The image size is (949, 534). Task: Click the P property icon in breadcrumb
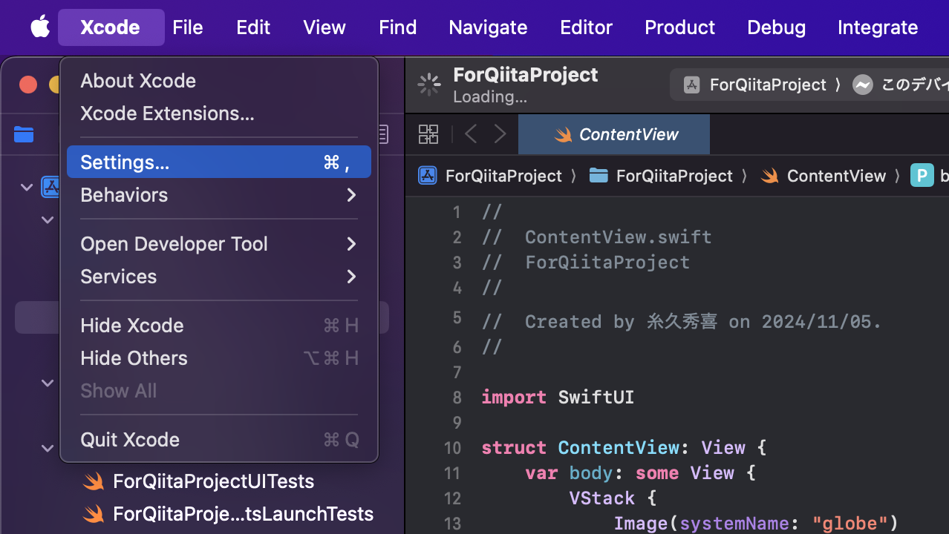pyautogui.click(x=922, y=176)
